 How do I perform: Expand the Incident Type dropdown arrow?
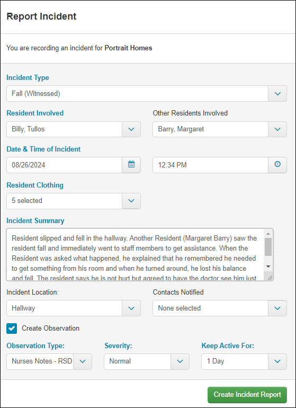coord(277,93)
